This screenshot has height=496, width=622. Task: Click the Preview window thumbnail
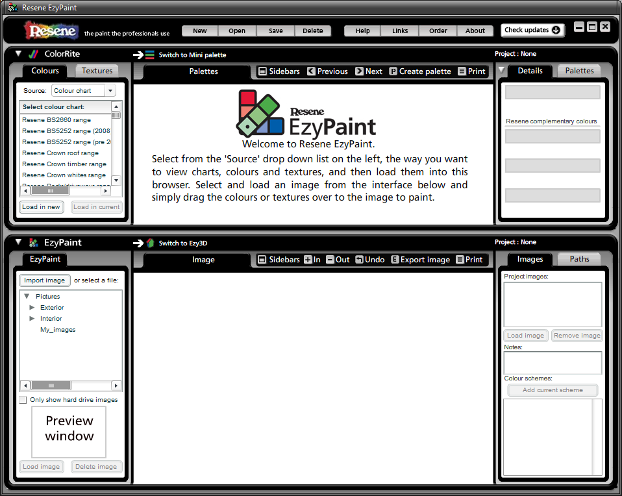69,432
